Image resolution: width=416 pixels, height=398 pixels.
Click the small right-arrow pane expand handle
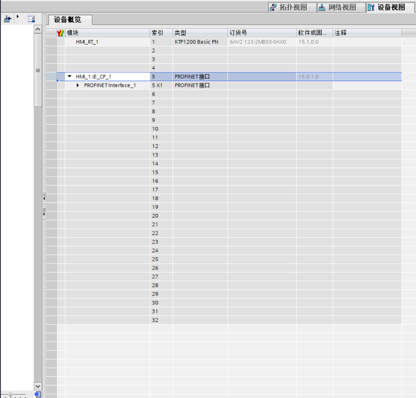(x=44, y=214)
